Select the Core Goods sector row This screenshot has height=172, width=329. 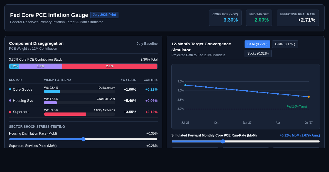click(83, 89)
